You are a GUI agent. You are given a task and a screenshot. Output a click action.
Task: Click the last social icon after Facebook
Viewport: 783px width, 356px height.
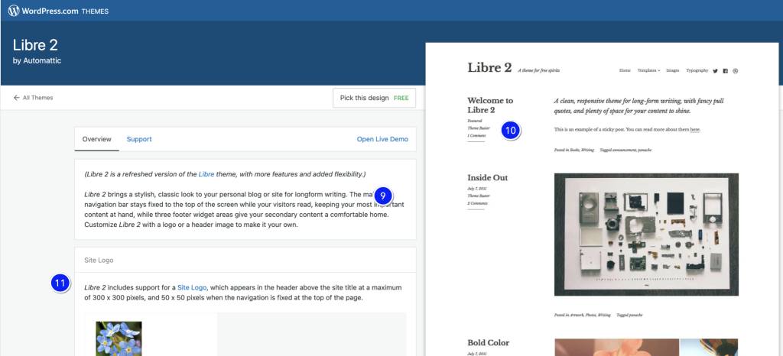[x=736, y=70]
